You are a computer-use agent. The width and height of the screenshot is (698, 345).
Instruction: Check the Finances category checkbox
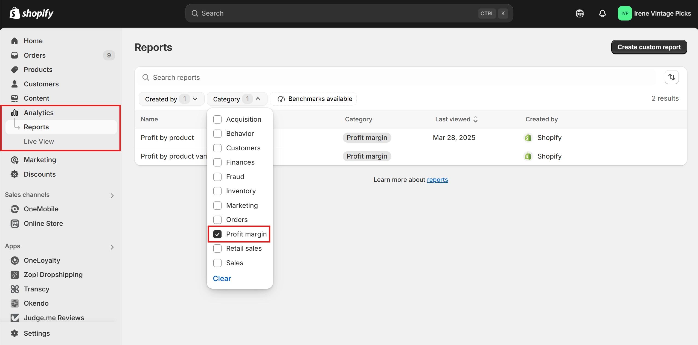pos(217,162)
